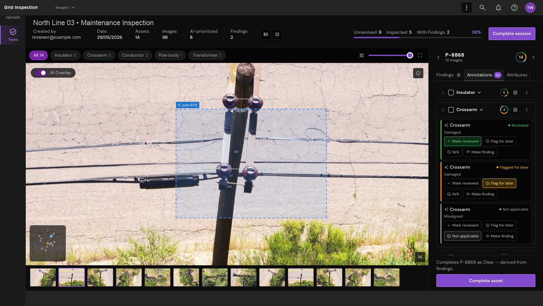The width and height of the screenshot is (543, 306).
Task: Switch to the Findings tab
Action: (x=448, y=75)
